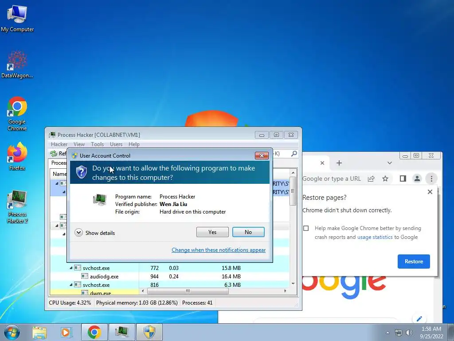454x341 pixels.
Task: Open the Users menu in Process Hacker
Action: click(116, 144)
